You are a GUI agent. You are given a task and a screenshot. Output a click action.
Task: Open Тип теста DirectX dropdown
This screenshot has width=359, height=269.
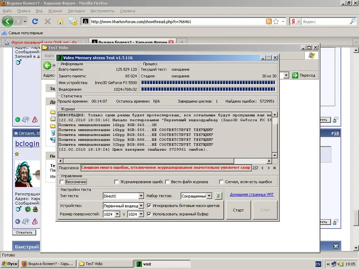coord(141,196)
